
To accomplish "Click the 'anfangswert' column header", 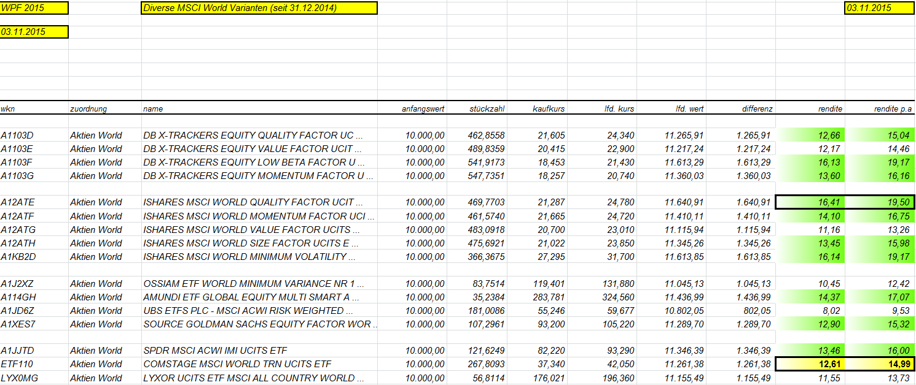I will [423, 109].
